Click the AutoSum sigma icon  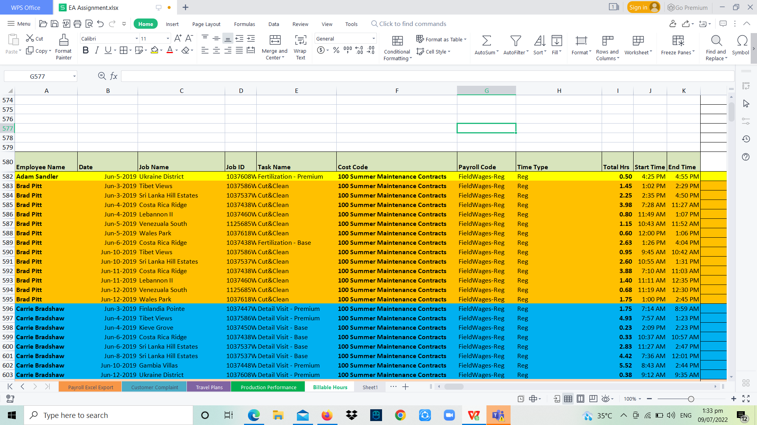point(487,41)
